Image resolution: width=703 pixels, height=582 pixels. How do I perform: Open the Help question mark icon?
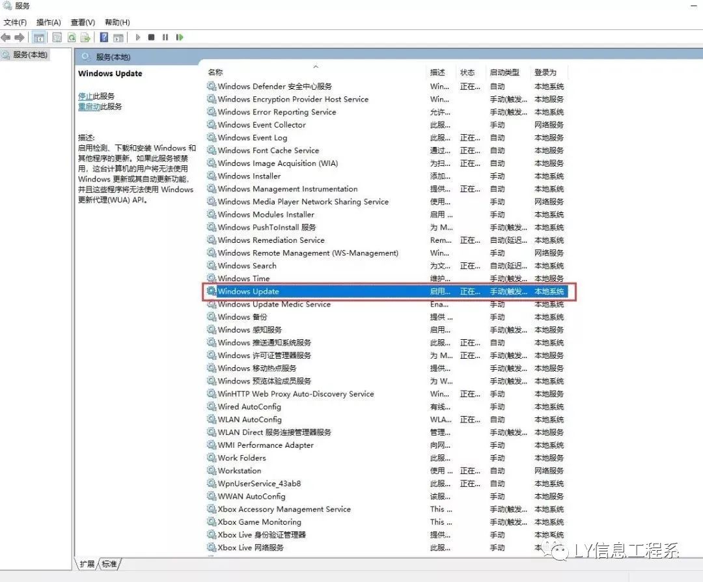[x=104, y=38]
